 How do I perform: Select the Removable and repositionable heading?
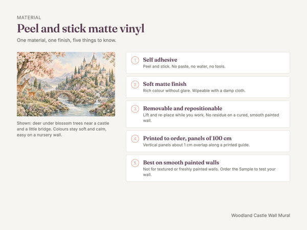[183, 108]
